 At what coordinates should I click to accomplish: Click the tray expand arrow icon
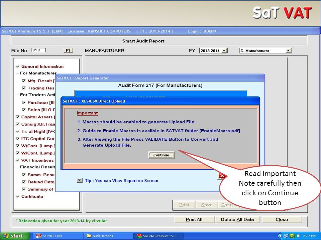(281, 236)
